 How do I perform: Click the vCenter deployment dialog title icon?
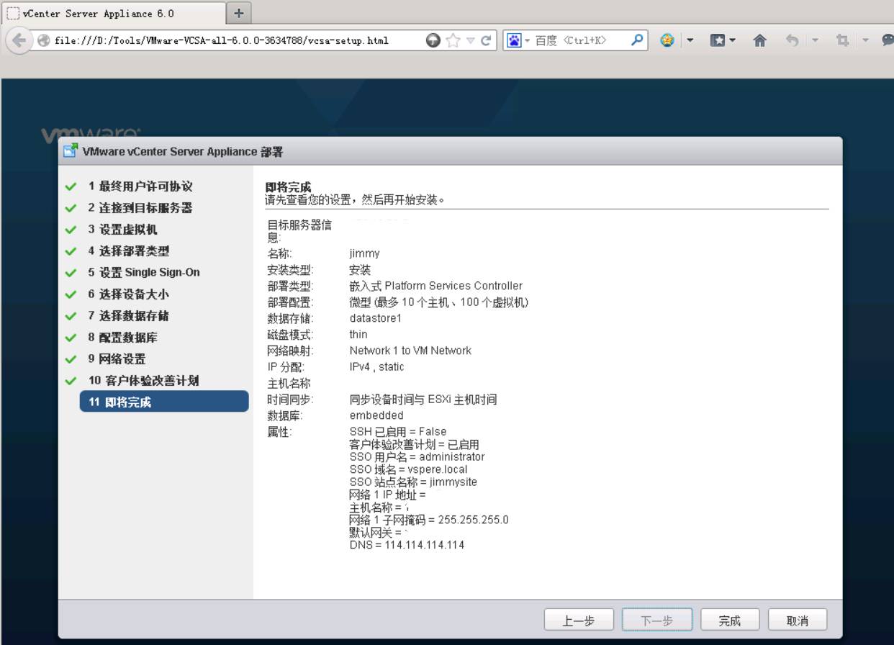71,151
